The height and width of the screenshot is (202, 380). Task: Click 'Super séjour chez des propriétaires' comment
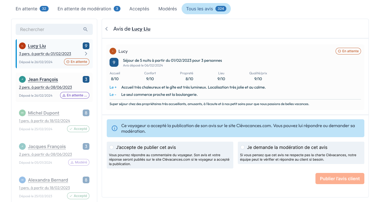[209, 104]
